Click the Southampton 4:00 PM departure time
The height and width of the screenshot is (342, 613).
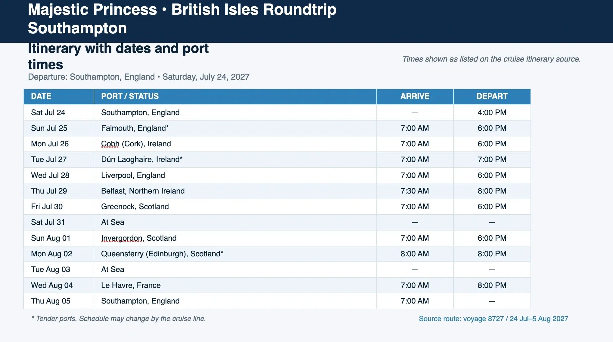[x=492, y=113]
